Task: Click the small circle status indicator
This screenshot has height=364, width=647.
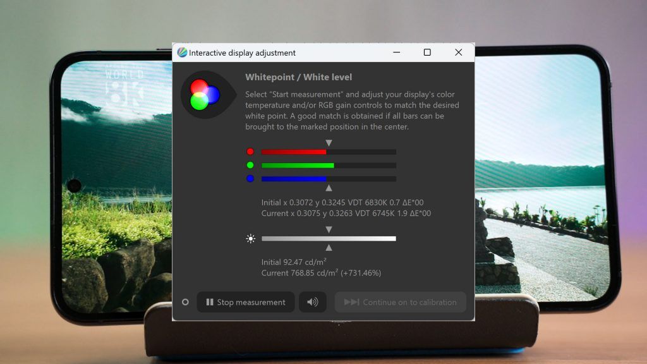Action: pos(185,302)
